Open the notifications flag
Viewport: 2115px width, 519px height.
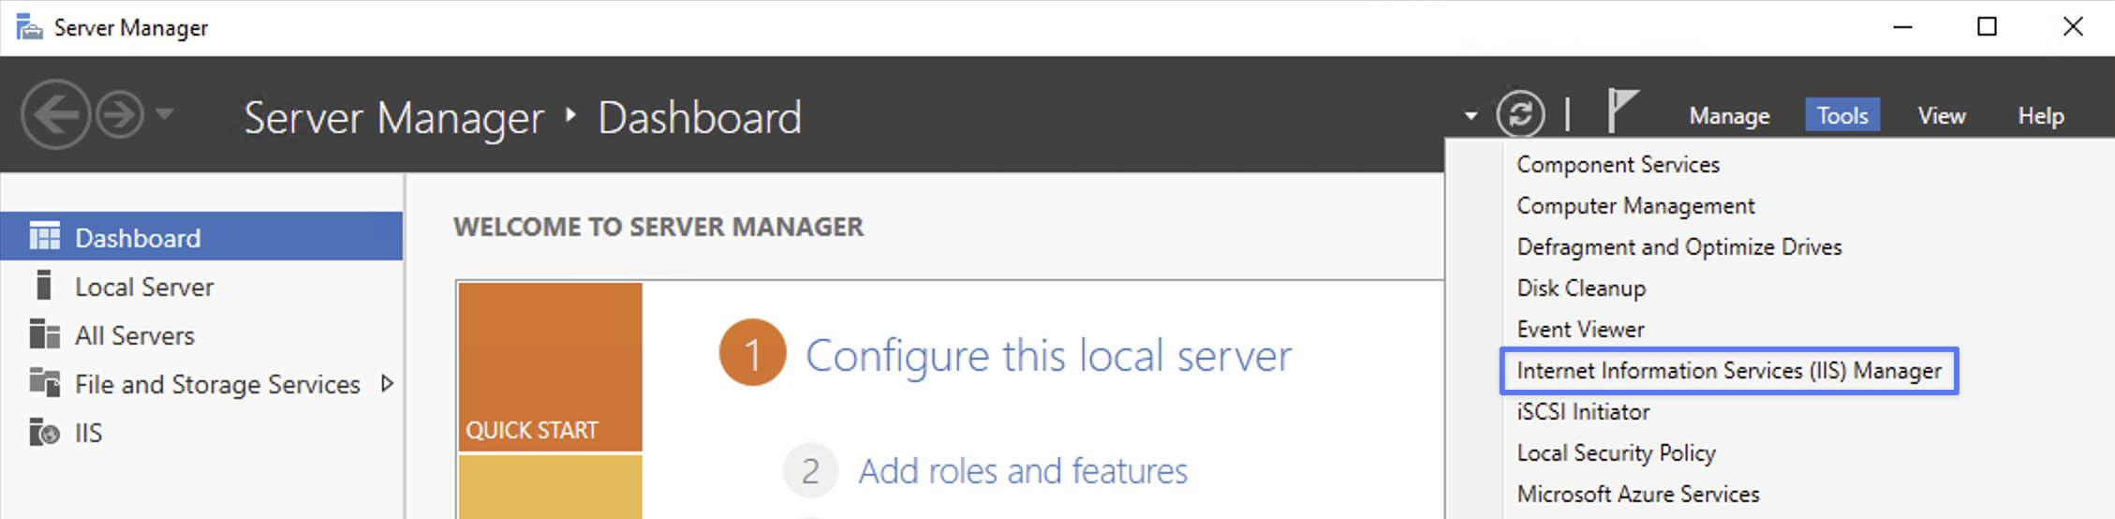click(x=1622, y=111)
